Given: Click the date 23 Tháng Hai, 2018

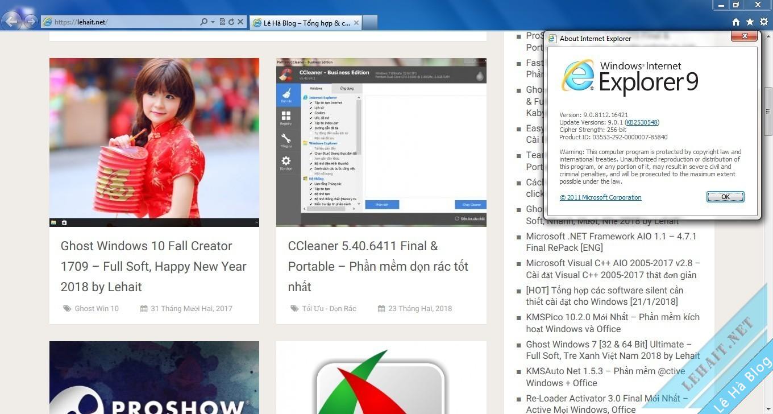Looking at the screenshot, I should pos(420,308).
